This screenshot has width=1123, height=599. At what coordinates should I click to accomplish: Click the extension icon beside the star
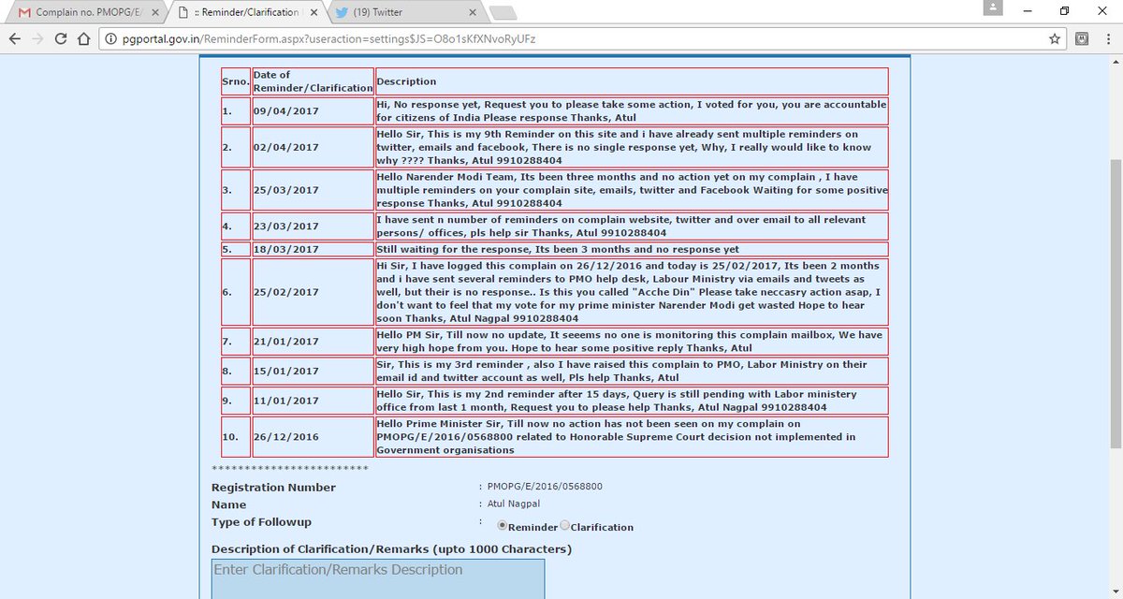click(x=1082, y=39)
